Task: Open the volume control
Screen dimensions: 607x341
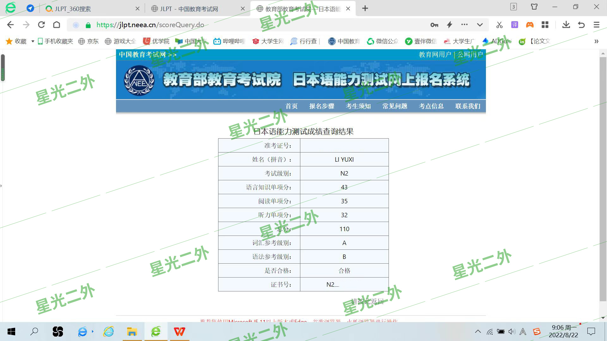Action: pos(512,332)
